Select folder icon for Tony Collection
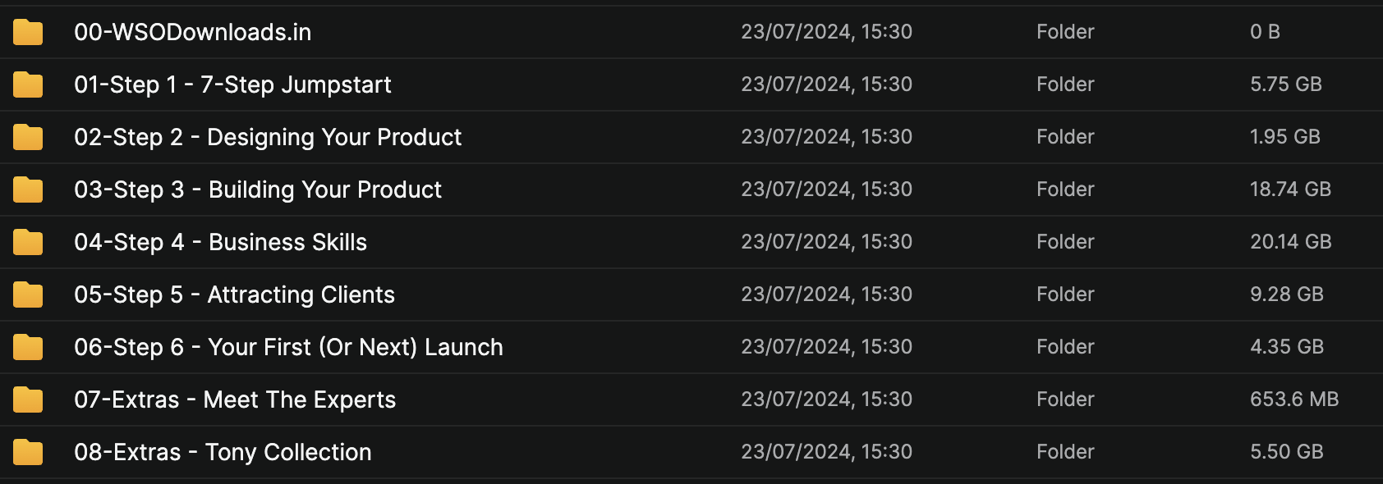1383x484 pixels. 28,452
